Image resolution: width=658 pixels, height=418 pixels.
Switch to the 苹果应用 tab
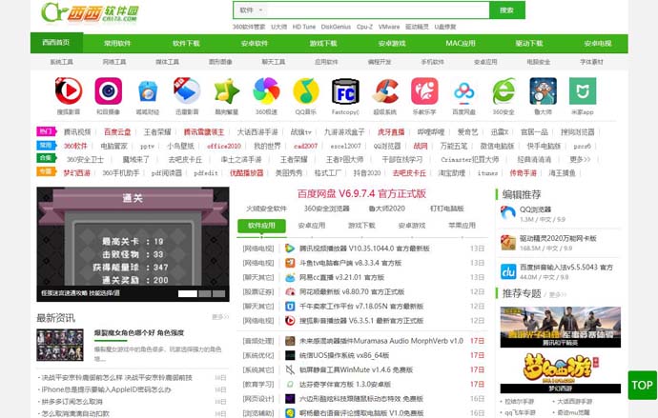(x=462, y=226)
